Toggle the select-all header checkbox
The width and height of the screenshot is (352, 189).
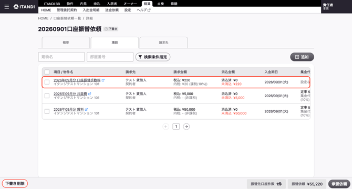coord(47,72)
